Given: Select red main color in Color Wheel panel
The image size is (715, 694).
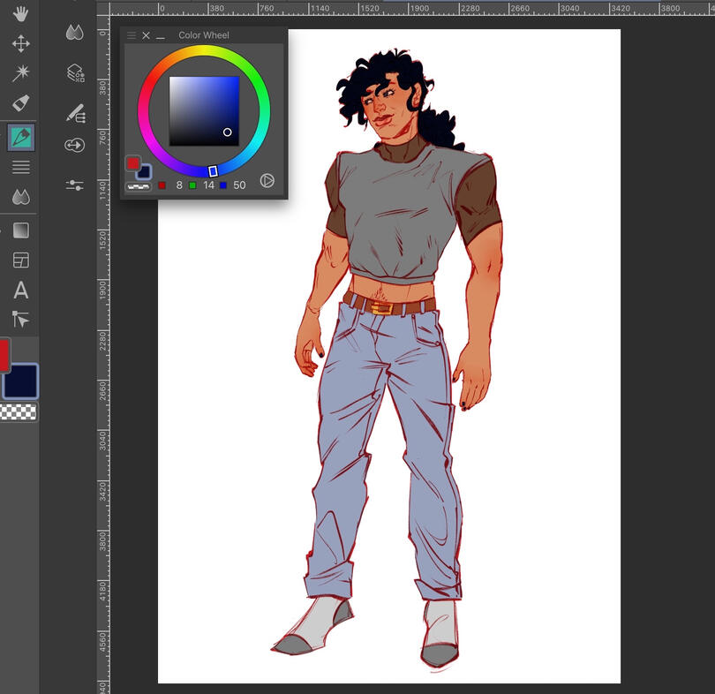Looking at the screenshot, I should [133, 163].
